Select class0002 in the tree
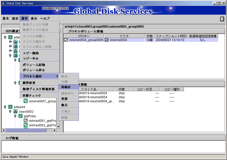The width and height of the screenshot is (227, 160). 26,111
